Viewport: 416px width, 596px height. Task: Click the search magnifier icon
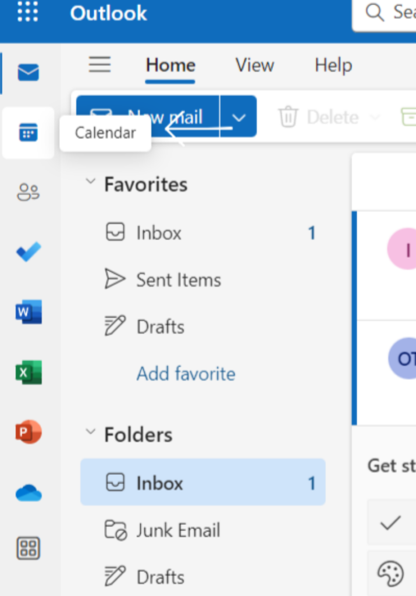pos(375,12)
